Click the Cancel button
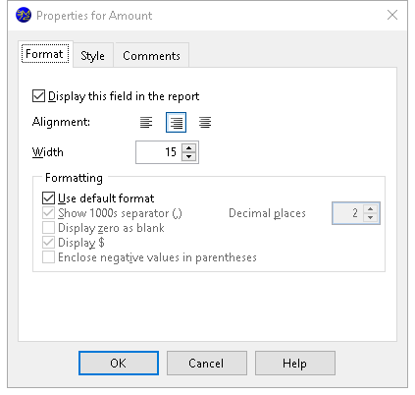Screen dimensions: 415x395 coord(207,364)
